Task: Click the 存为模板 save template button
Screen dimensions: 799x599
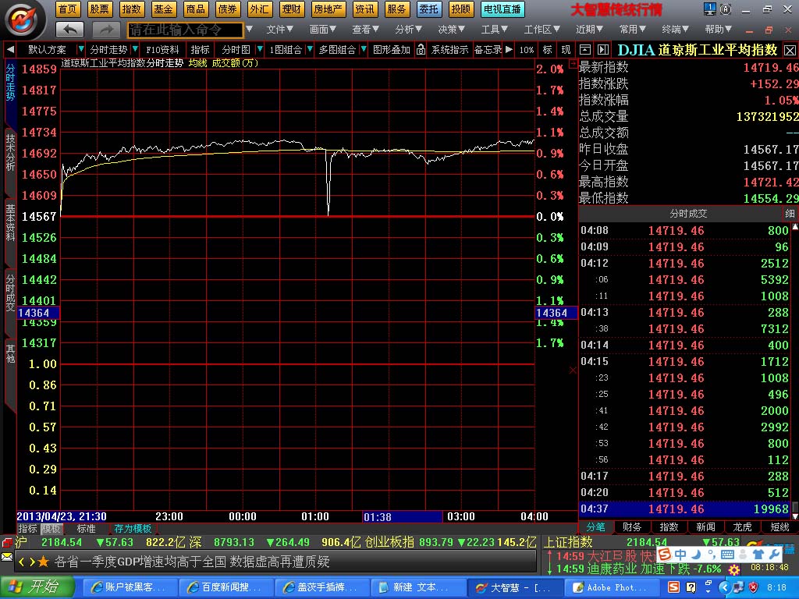Action: point(133,529)
